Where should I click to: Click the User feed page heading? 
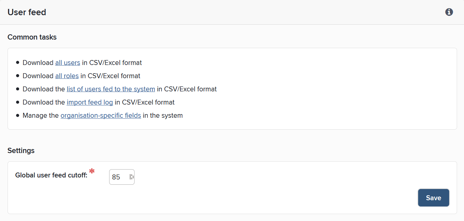pos(27,12)
